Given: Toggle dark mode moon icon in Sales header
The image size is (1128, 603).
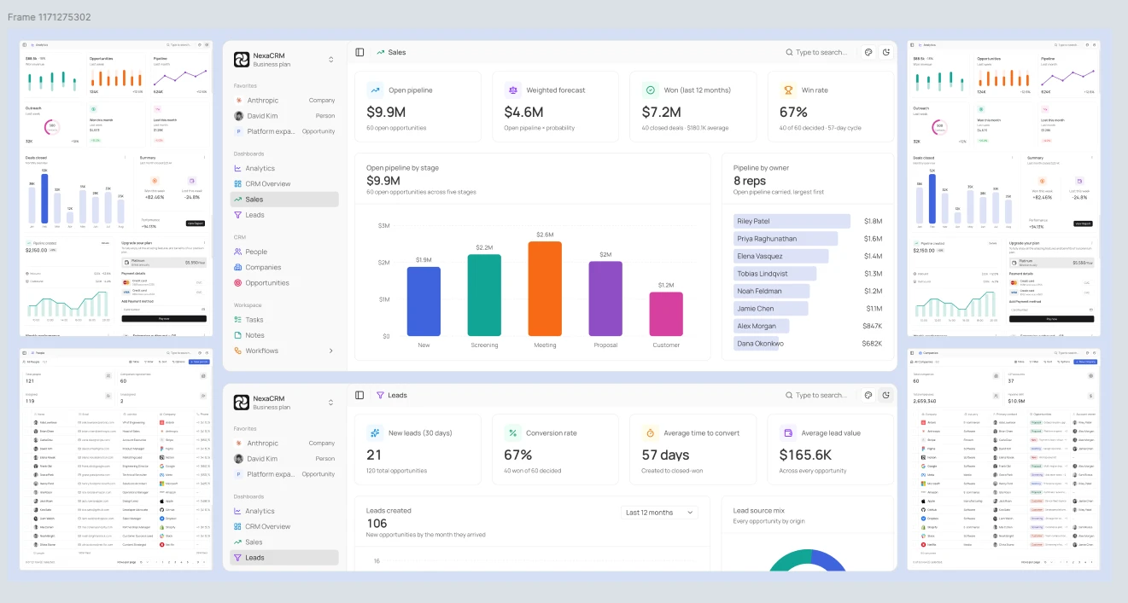Looking at the screenshot, I should click(x=886, y=52).
